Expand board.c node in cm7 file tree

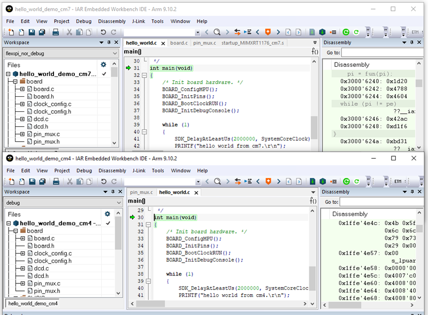point(22,89)
